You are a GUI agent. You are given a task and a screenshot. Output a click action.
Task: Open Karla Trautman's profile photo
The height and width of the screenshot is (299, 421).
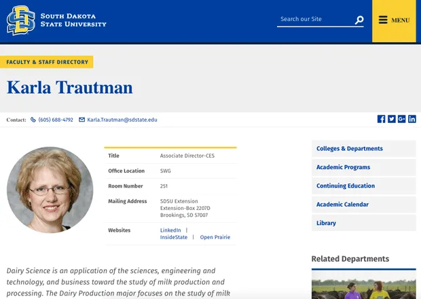point(50,190)
